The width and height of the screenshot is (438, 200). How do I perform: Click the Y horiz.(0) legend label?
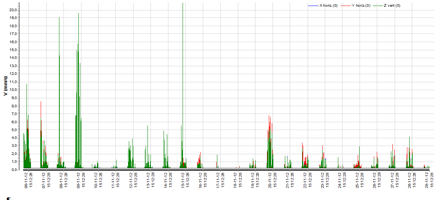pos(361,6)
